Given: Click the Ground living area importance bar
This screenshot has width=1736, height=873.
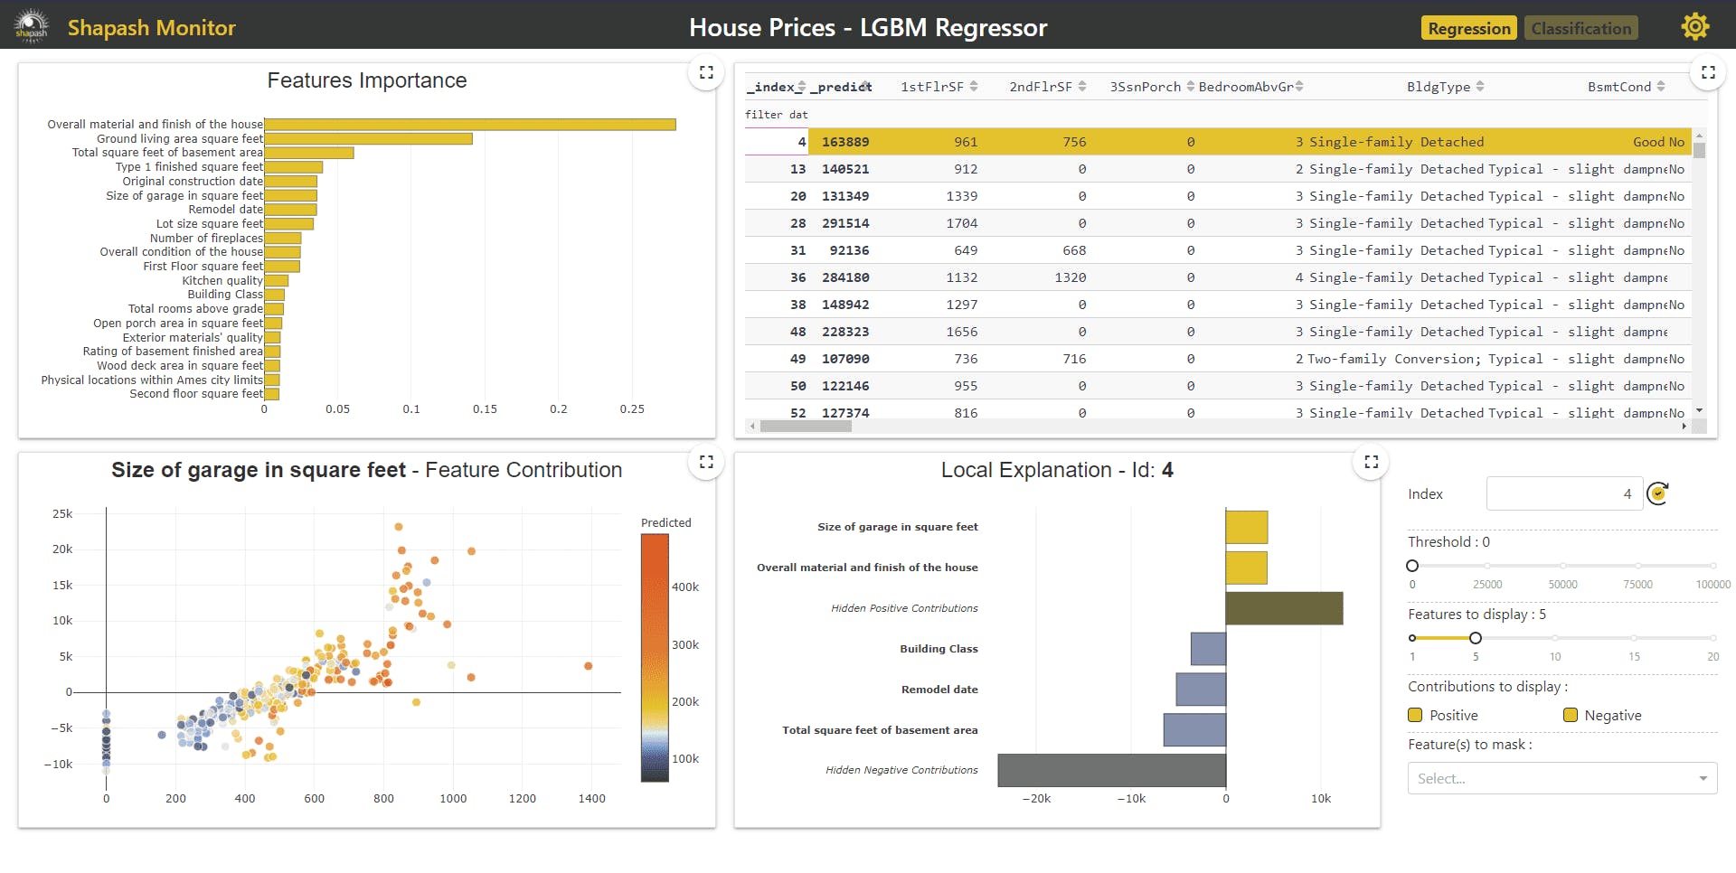Looking at the screenshot, I should 368,139.
